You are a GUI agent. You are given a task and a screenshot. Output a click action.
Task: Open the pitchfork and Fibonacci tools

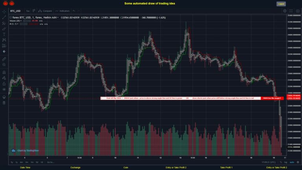(x=4, y=23)
